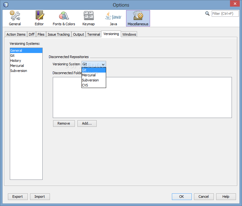Open the Keymap options category
This screenshot has width=242, height=206.
click(x=88, y=18)
